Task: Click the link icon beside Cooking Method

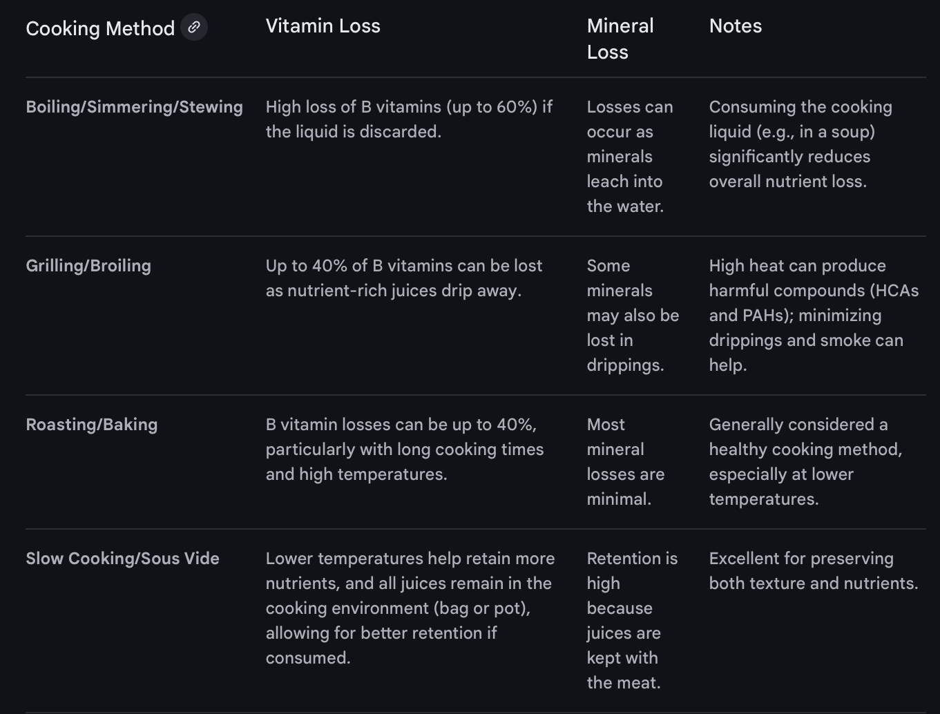Action: [x=194, y=28]
